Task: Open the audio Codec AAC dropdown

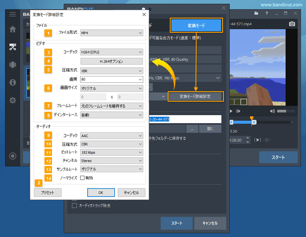Action: coord(112,136)
